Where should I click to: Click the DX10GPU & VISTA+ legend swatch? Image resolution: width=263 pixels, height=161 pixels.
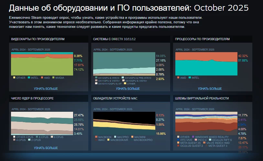(x=124, y=81)
